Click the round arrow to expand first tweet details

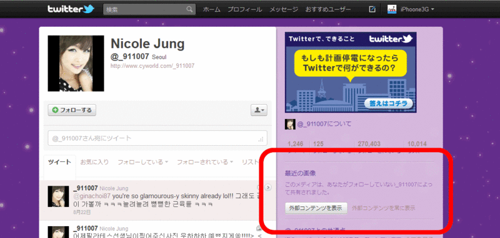(268, 188)
